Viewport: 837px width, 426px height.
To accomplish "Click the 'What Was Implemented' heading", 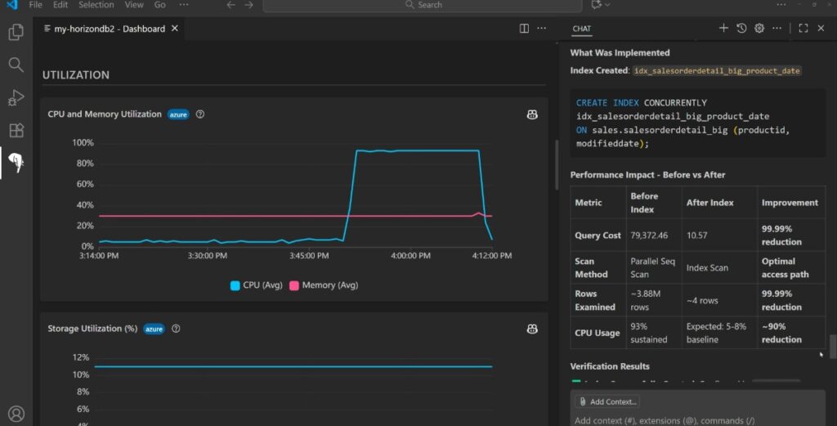I will (620, 53).
